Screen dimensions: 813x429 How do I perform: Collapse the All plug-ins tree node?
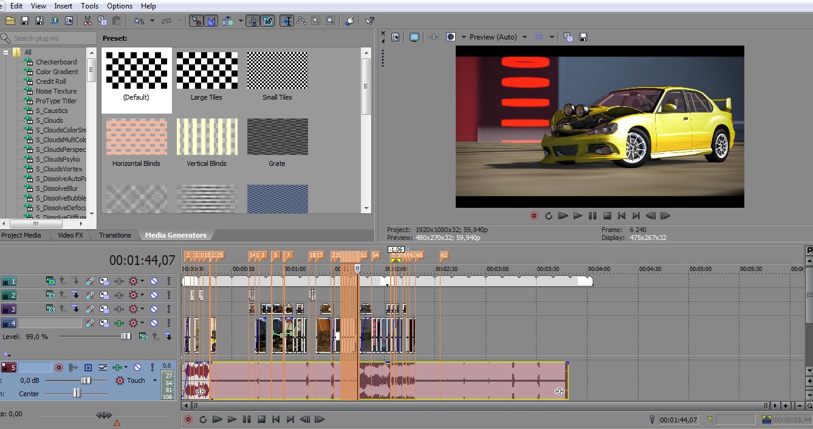[5, 52]
